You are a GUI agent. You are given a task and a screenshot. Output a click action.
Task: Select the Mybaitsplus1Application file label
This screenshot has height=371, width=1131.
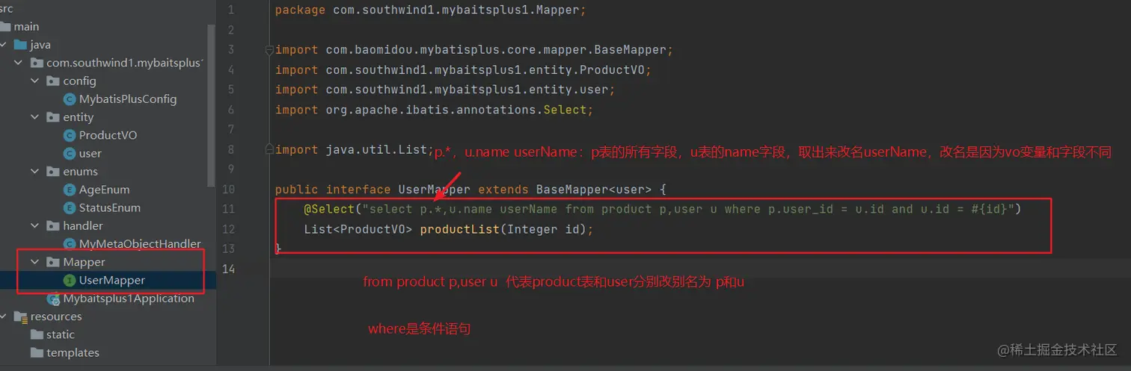pos(129,299)
